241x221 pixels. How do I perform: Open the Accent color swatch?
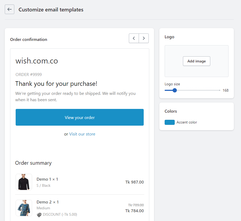pyautogui.click(x=170, y=122)
